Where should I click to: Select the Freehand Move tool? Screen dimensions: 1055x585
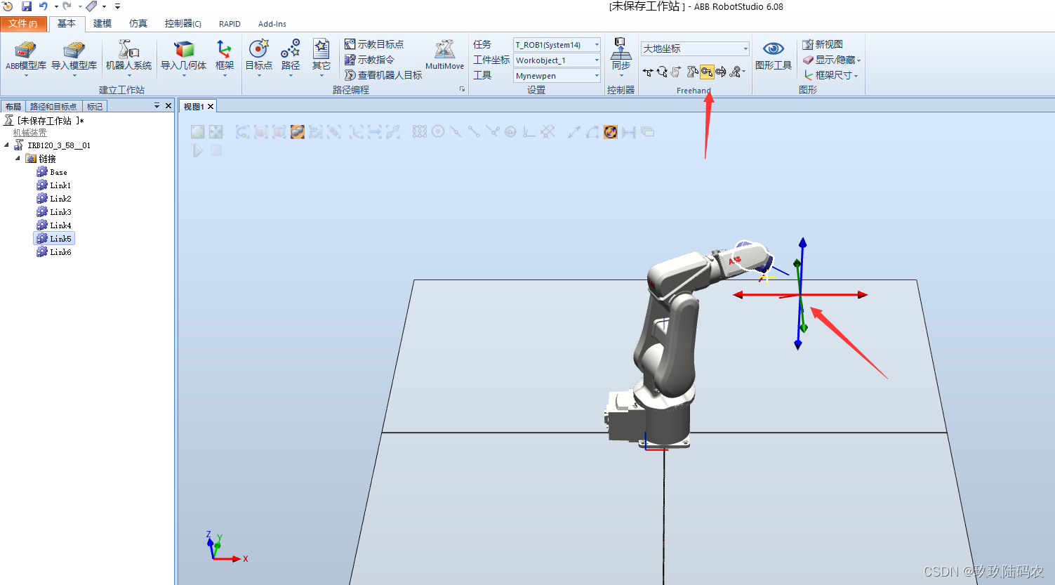648,72
